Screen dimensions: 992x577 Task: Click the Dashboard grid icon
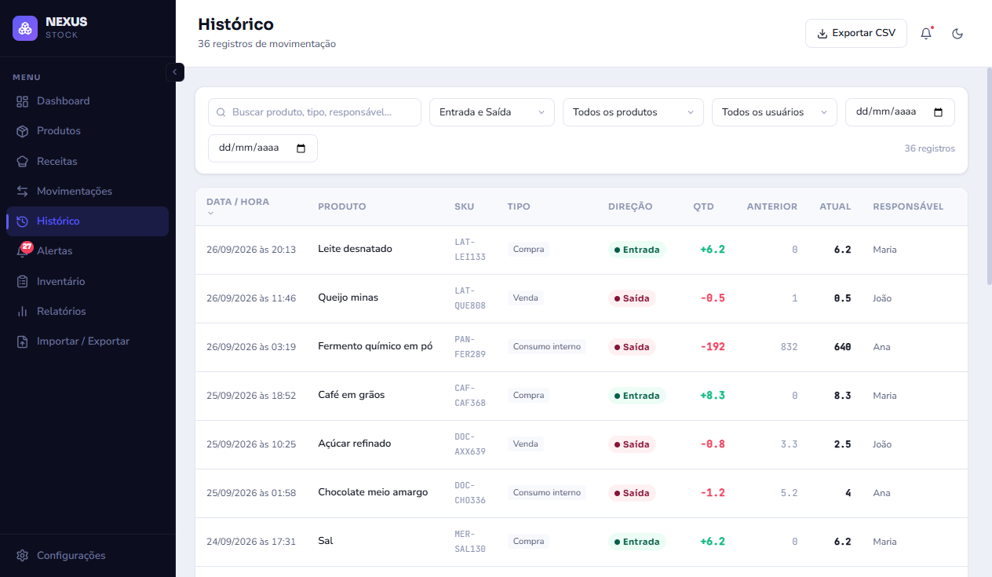[23, 101]
